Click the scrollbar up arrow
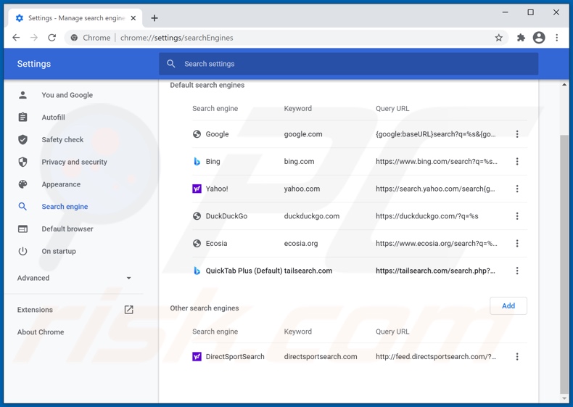Screen dimensions: 573x407 click(x=564, y=85)
